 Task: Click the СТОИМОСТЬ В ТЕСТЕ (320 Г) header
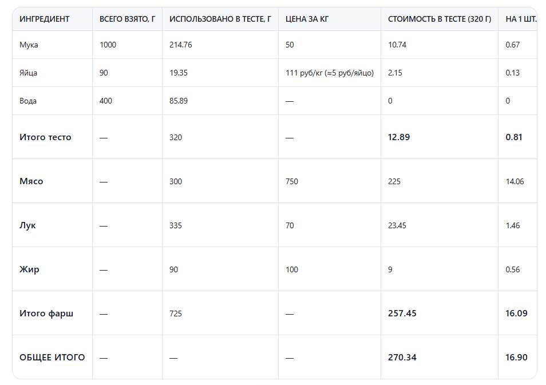(x=439, y=19)
